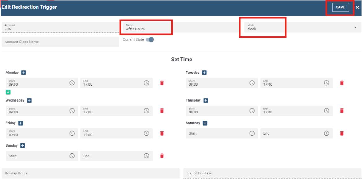Open the List of Holidays selector
This screenshot has height=181, width=362.
tap(272, 173)
